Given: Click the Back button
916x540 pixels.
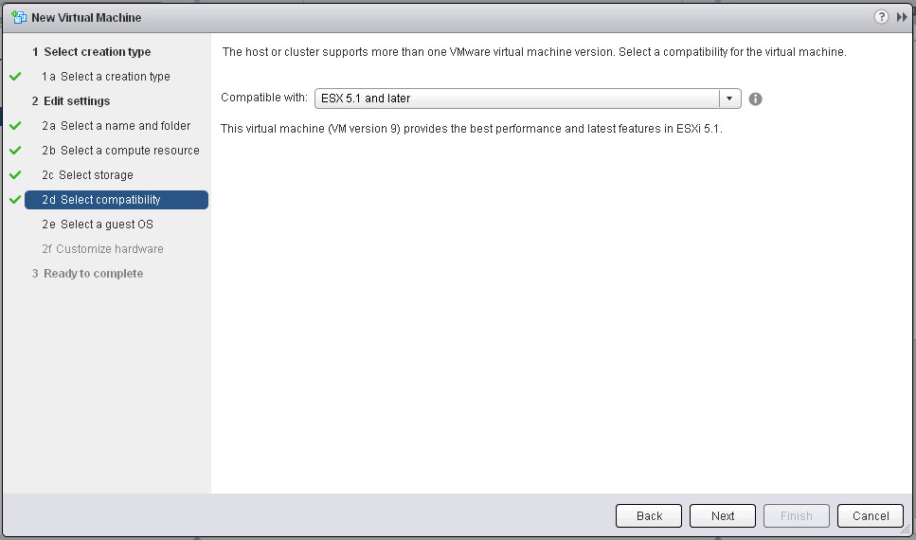Looking at the screenshot, I should pos(649,515).
